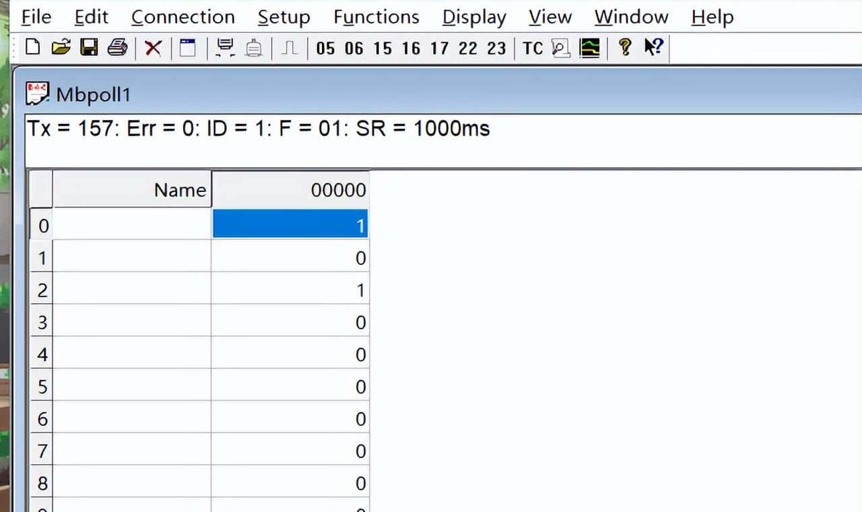Viewport: 862px width, 512px height.
Task: Create a new Mbpoll document
Action: [31, 47]
